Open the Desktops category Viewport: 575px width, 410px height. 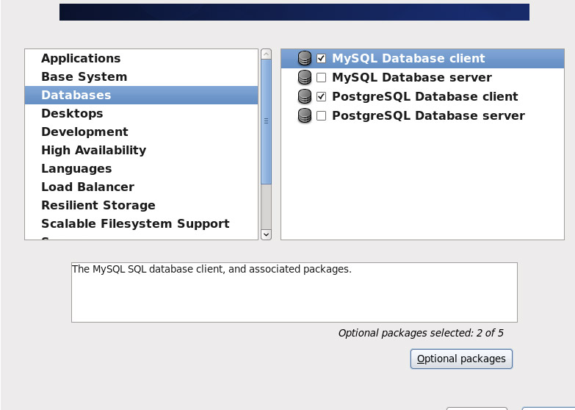[142, 113]
